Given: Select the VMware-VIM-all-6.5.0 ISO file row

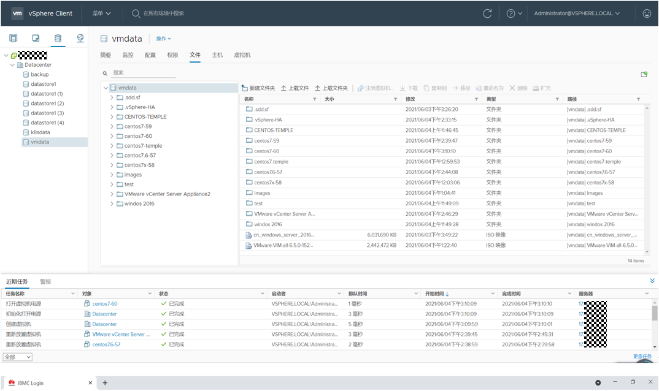Looking at the screenshot, I should coord(441,245).
